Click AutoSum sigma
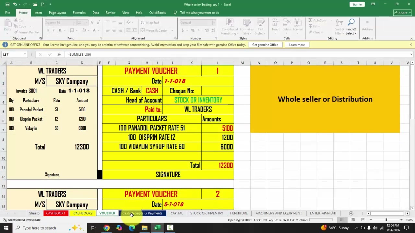Screen dimensions: 415x233 317,20
